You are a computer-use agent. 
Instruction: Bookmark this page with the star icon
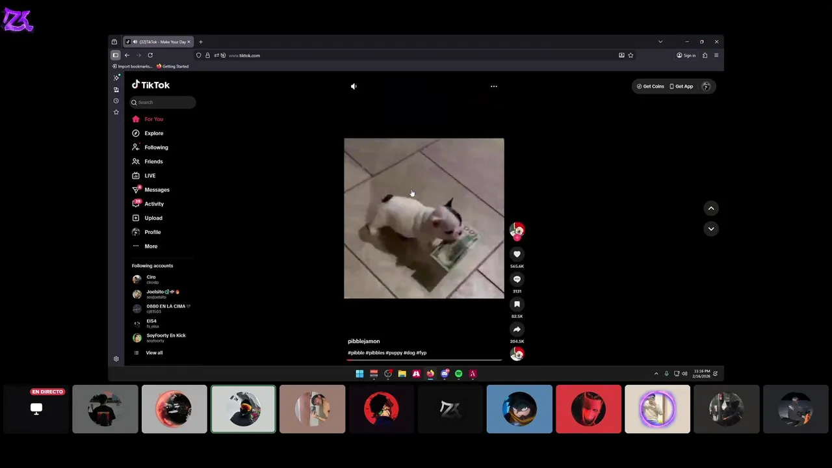click(630, 55)
